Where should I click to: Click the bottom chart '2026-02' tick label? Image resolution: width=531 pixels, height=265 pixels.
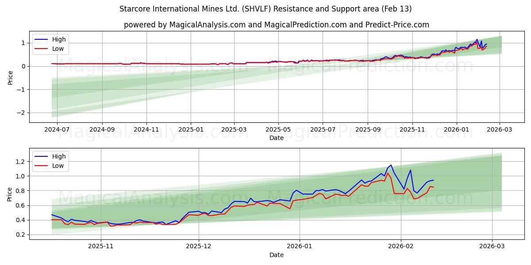tap(401, 246)
